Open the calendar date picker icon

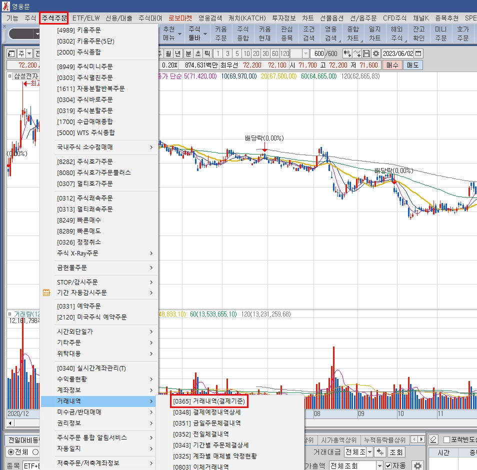click(418, 53)
